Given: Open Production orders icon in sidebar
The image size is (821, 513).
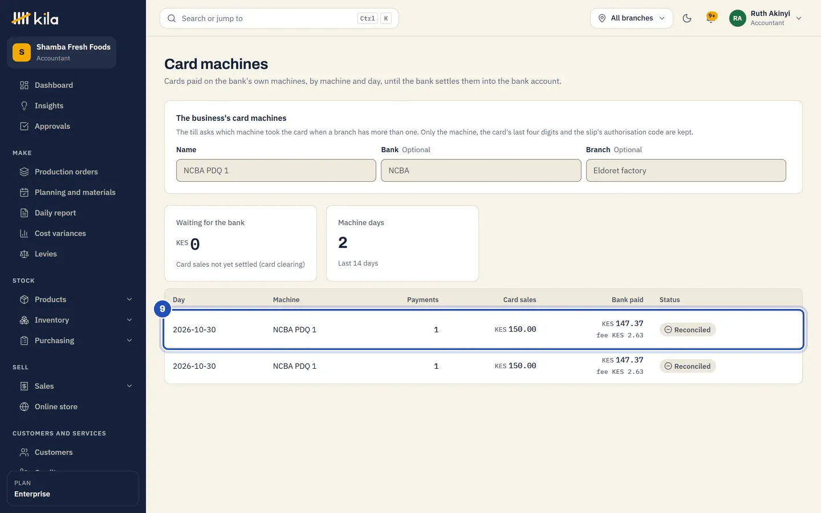Looking at the screenshot, I should [x=24, y=172].
